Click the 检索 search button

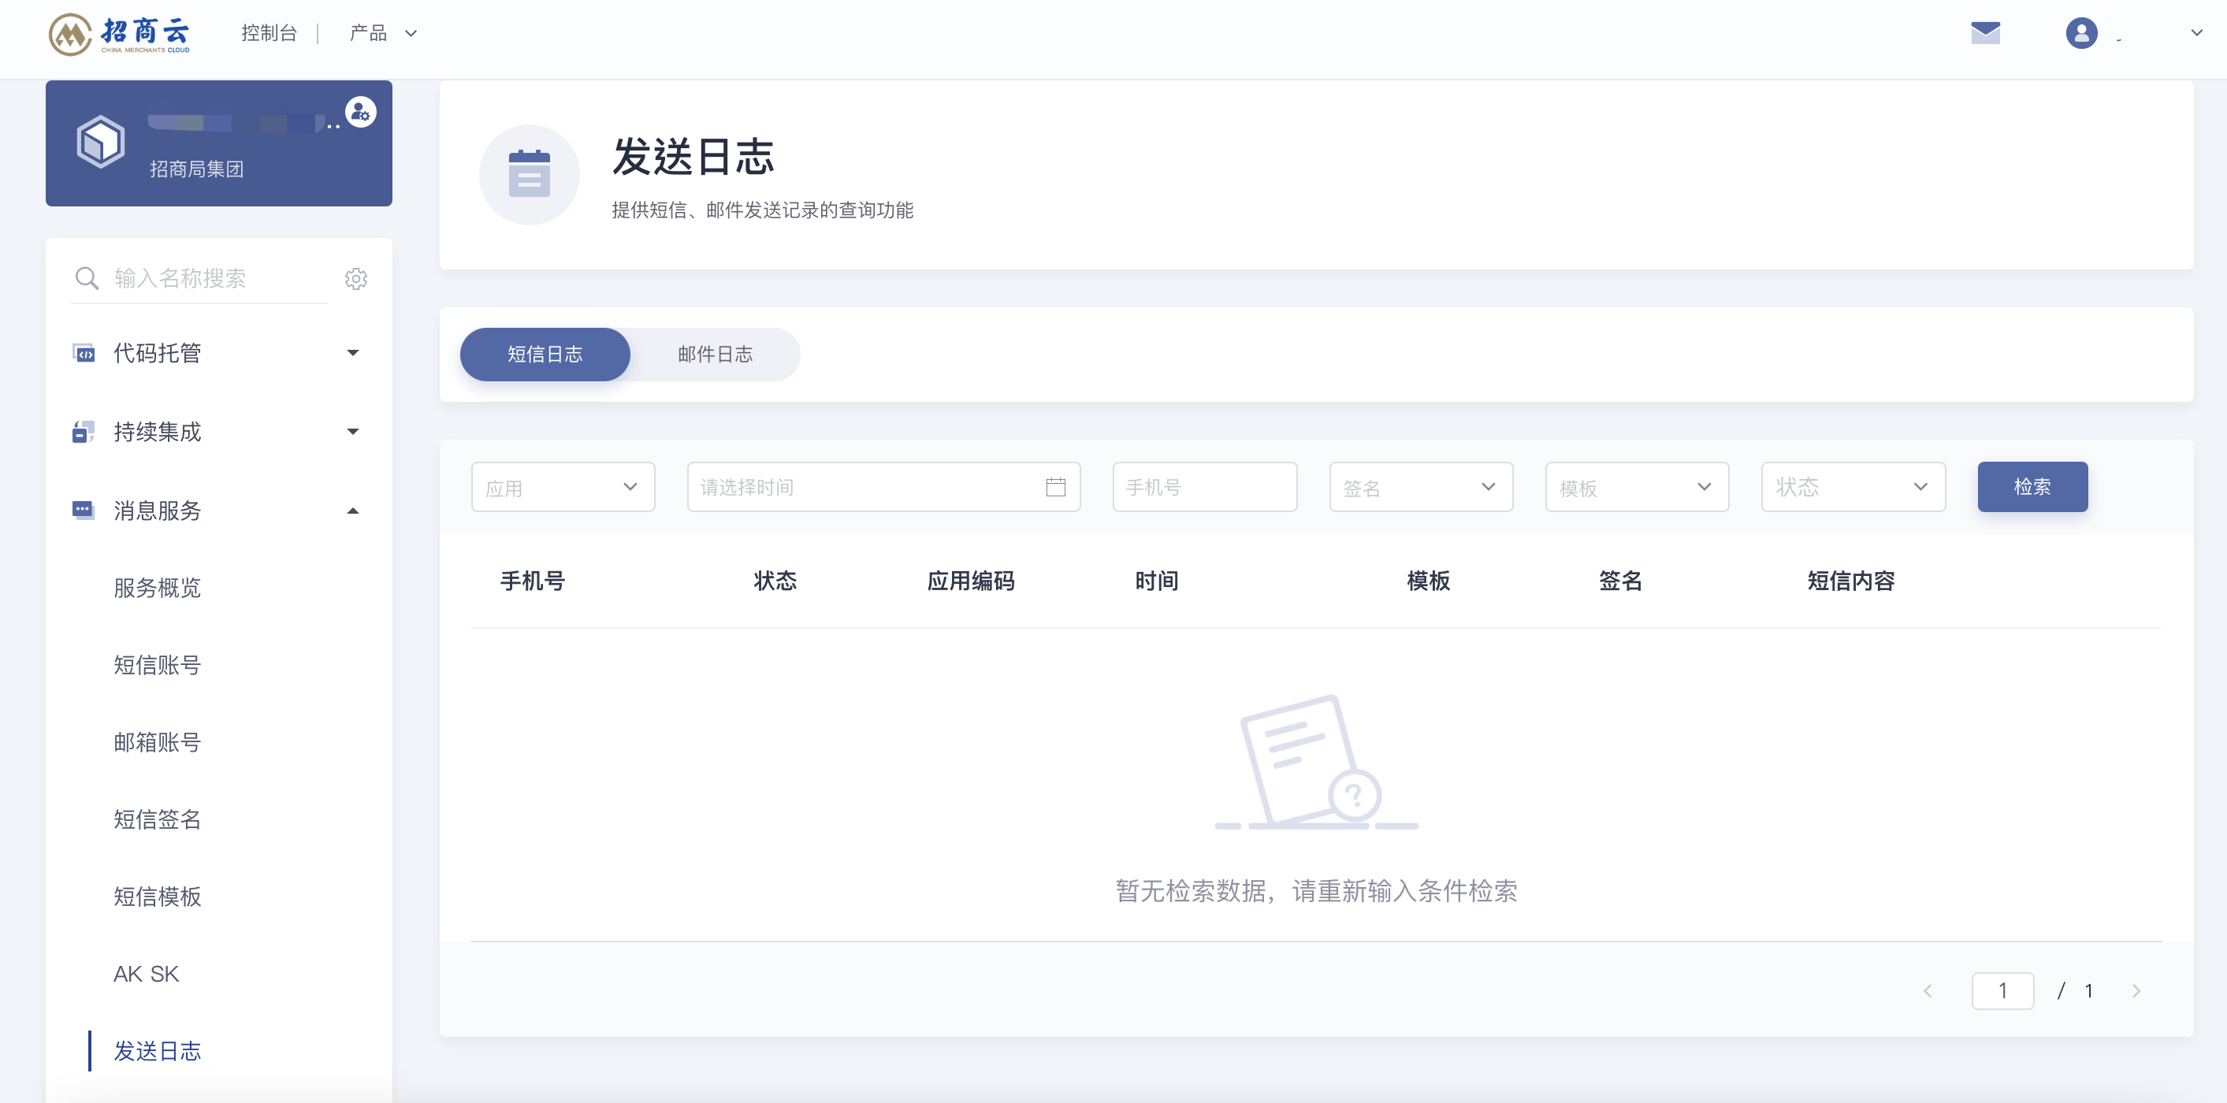point(2032,487)
